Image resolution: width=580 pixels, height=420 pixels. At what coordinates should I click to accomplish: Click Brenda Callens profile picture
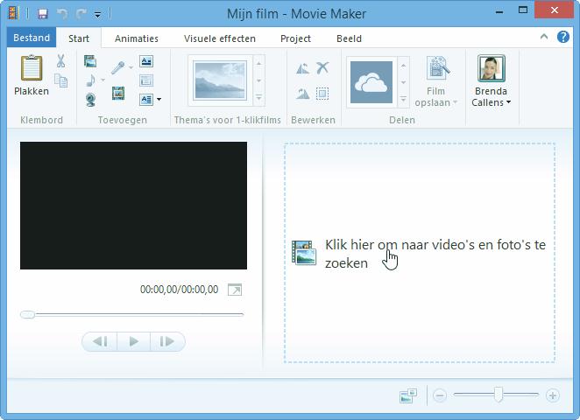492,68
